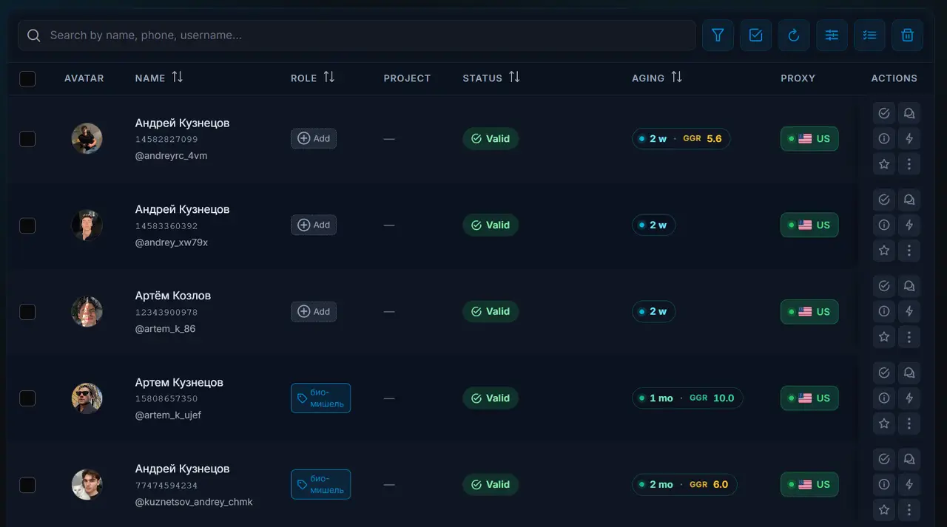Open the avatar of @artem_k_ujef
Screen dimensions: 947x527
pyautogui.click(x=87, y=398)
